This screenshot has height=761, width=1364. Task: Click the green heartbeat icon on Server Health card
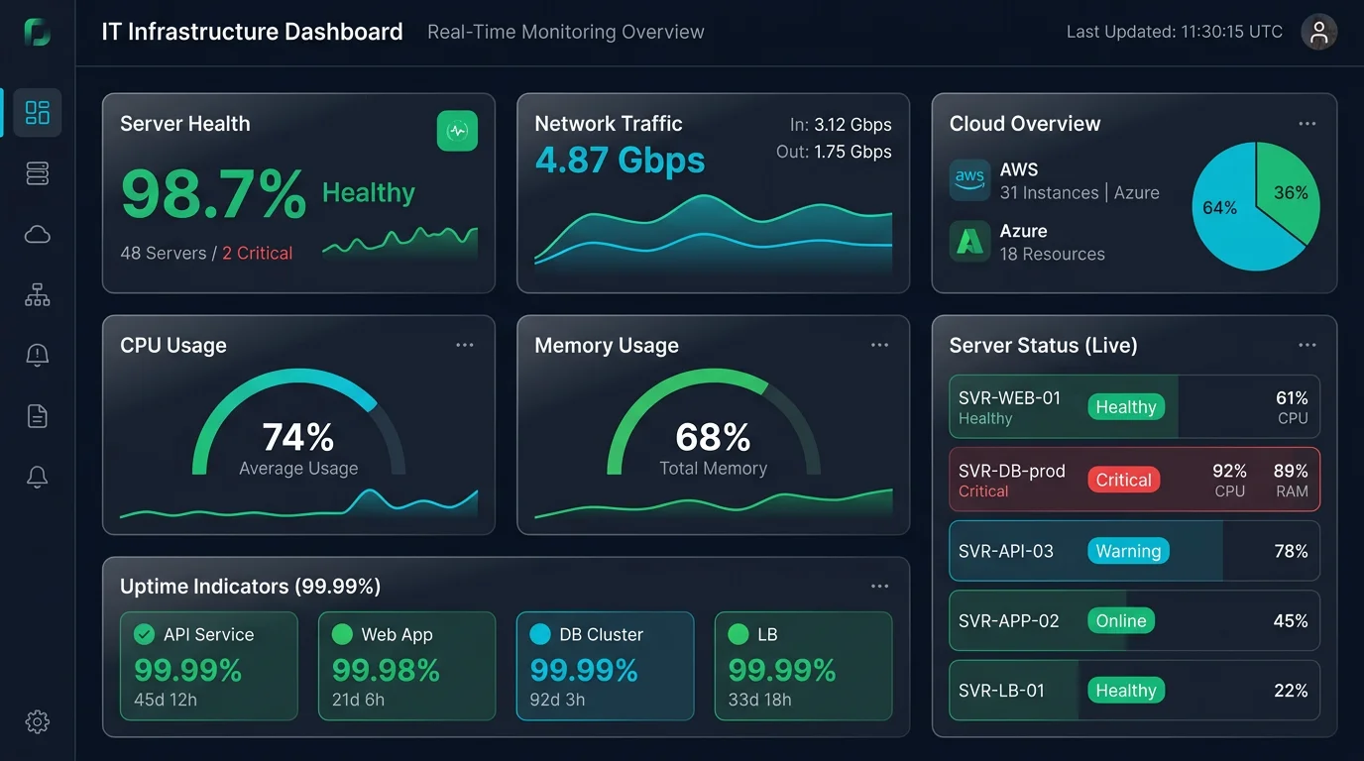tap(457, 131)
